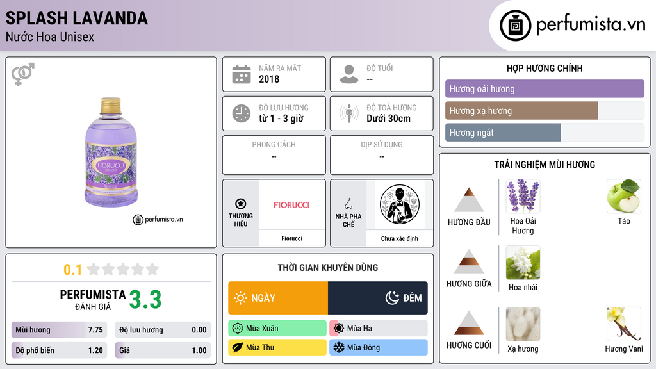This screenshot has height=369, width=656.
Task: Click the HƯƠNG ĐẦU label
Action: tap(469, 222)
